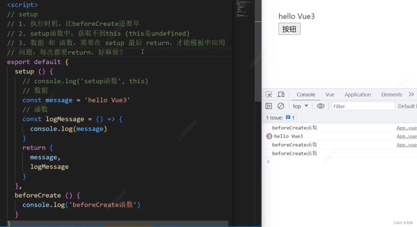
Task: Clear the console messages
Action: (x=280, y=106)
